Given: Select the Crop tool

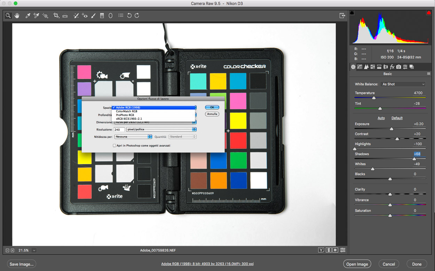Looking at the screenshot, I should click(x=56, y=16).
